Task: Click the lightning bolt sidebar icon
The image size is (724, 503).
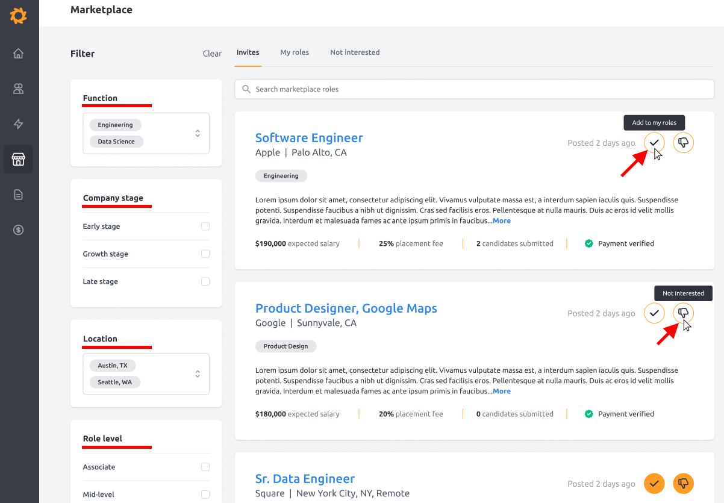Action: coord(19,124)
